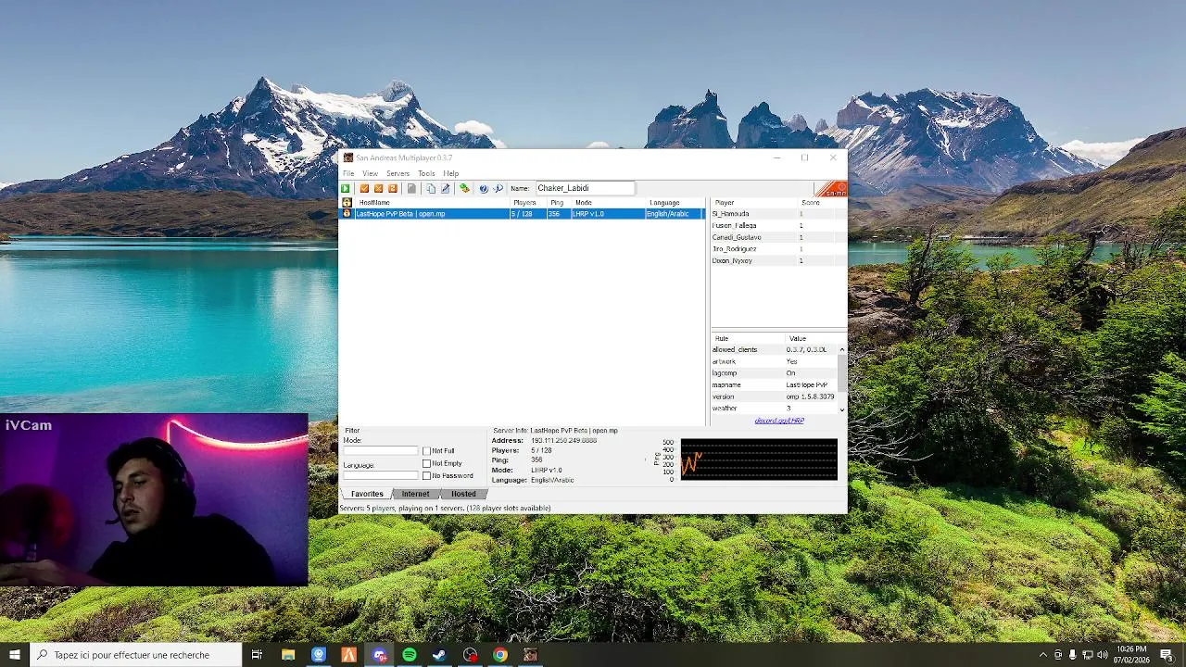Click the Player column header

755,202
